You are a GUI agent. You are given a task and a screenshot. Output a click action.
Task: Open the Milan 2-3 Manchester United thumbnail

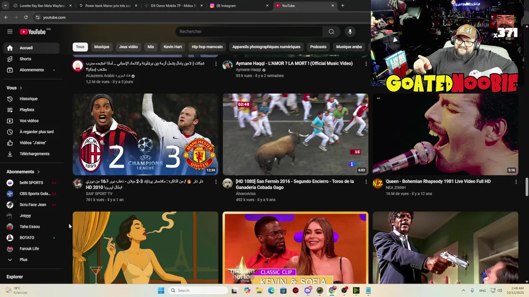tap(145, 134)
